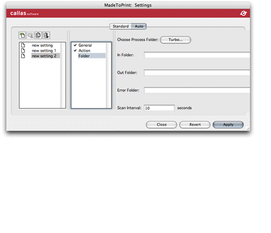The image size is (271, 233).
Task: Click the 'seconds' label text
Action: click(184, 108)
